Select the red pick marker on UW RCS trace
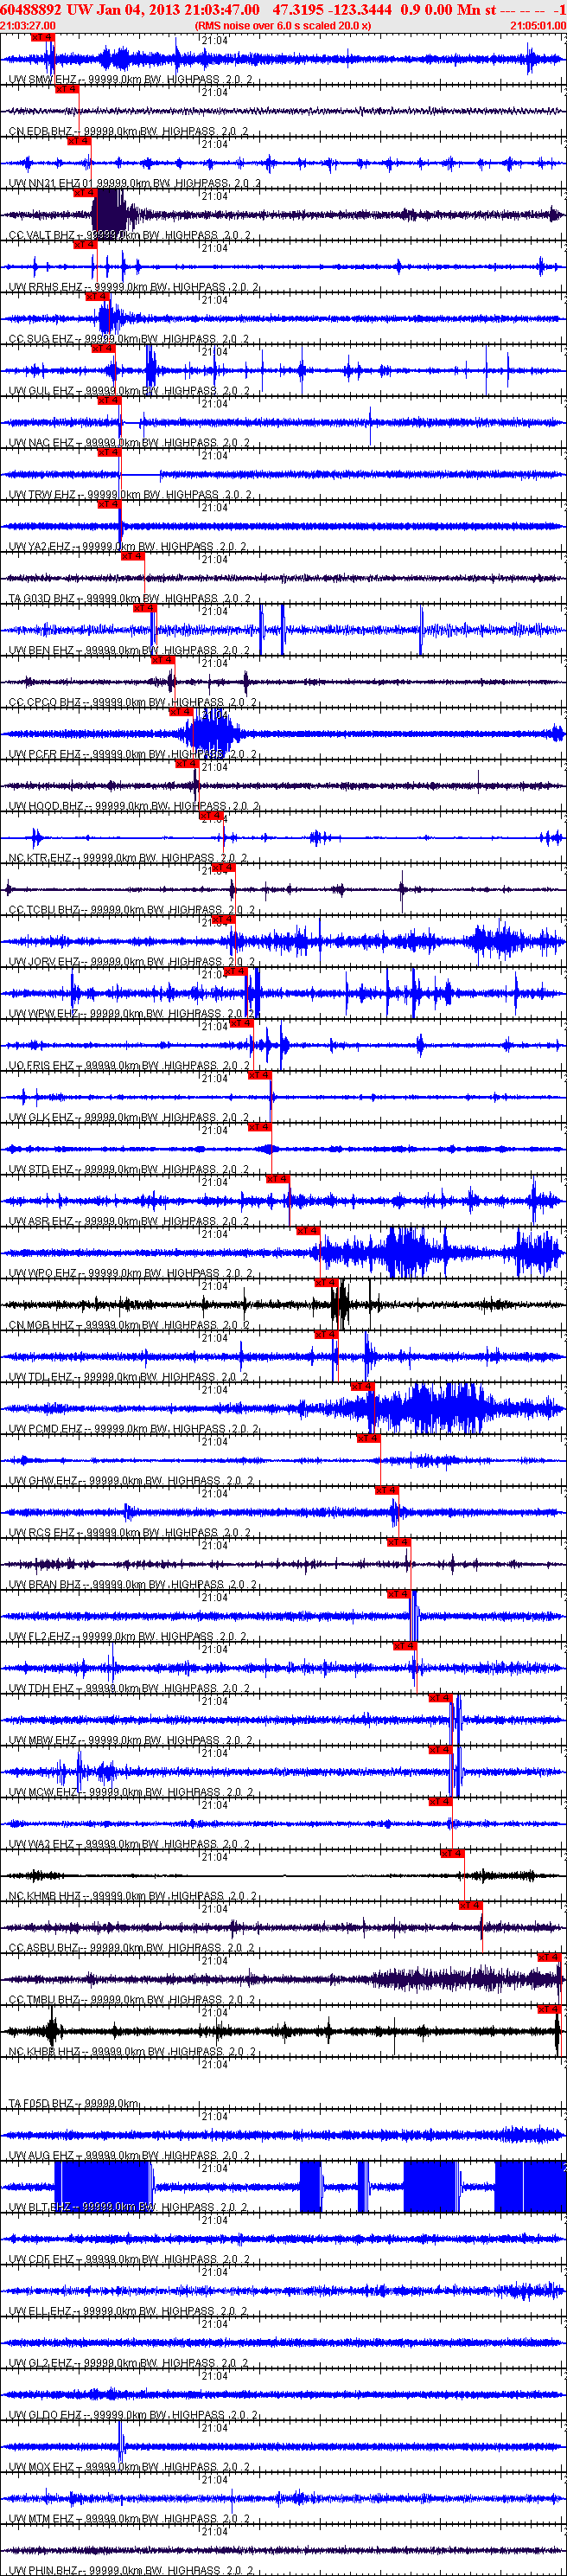Image resolution: width=567 pixels, height=2576 pixels. [387, 1491]
